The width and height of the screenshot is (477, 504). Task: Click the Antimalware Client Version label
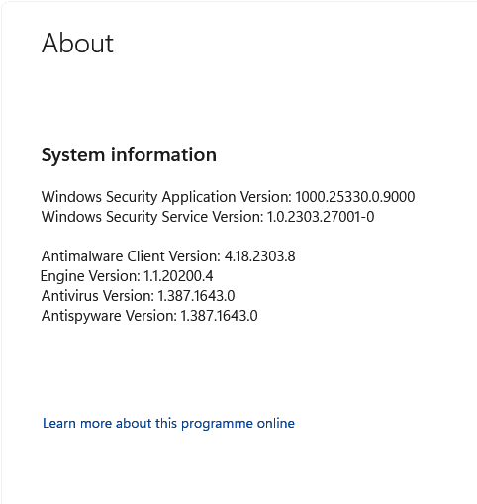pos(131,256)
